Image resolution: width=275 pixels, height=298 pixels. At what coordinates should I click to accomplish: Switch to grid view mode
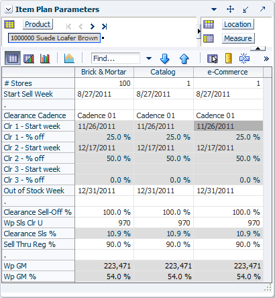[x=13, y=58]
